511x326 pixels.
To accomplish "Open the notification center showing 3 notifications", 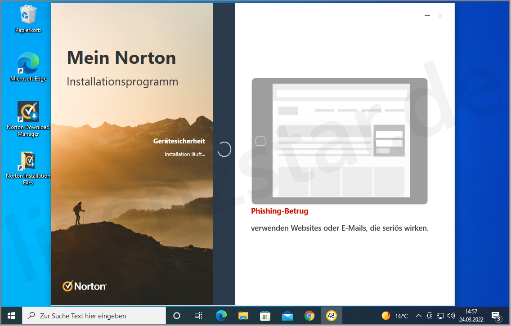I will (497, 316).
